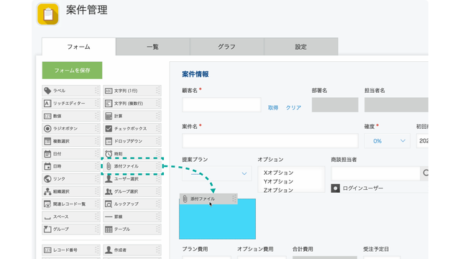This screenshot has height=259, width=460.
Task: Switch to the 一覧 tab
Action: point(152,47)
